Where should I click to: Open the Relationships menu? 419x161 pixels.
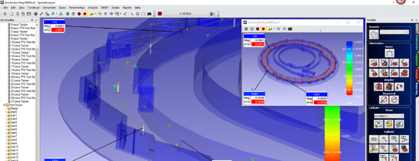[x=77, y=7]
